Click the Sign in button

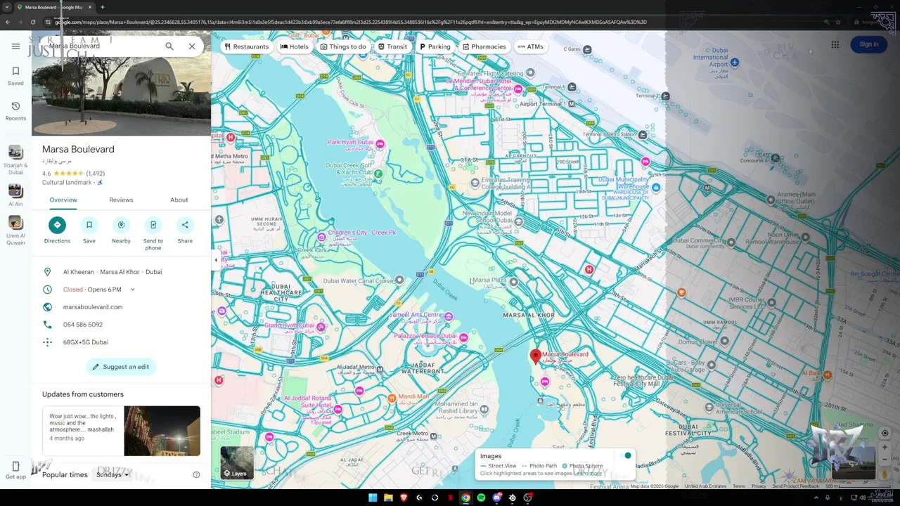(x=868, y=44)
